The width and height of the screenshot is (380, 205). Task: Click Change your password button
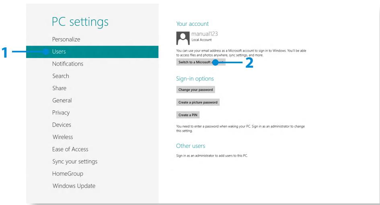coord(195,89)
